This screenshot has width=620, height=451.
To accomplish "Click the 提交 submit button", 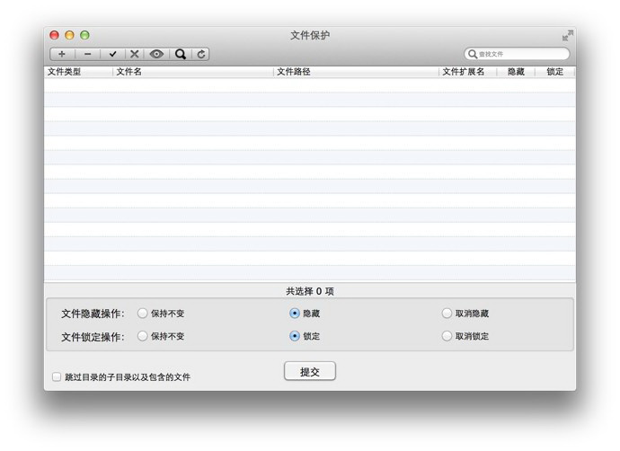I will pyautogui.click(x=310, y=371).
